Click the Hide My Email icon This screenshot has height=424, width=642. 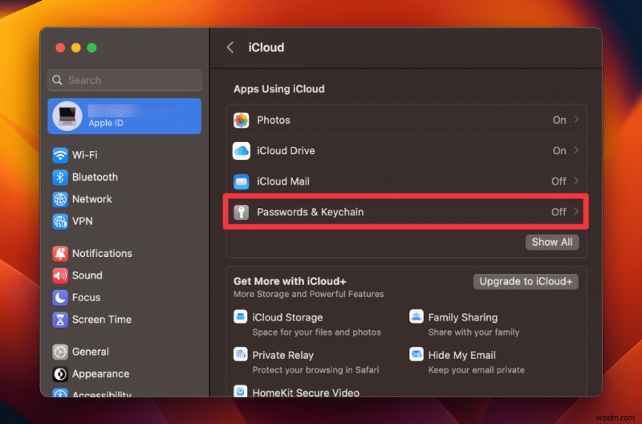pos(416,354)
